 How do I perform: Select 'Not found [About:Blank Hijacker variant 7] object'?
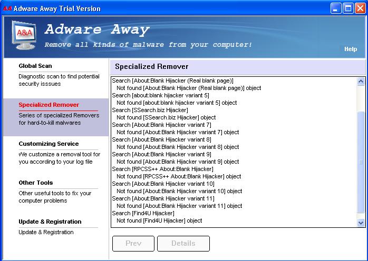tap(178, 132)
